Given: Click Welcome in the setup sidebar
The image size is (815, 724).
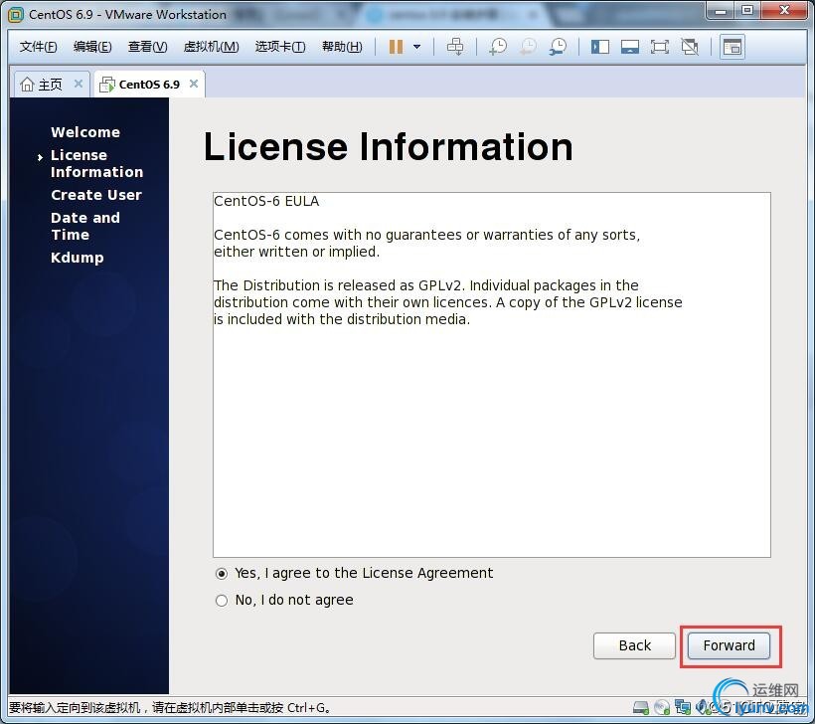Looking at the screenshot, I should tap(85, 132).
